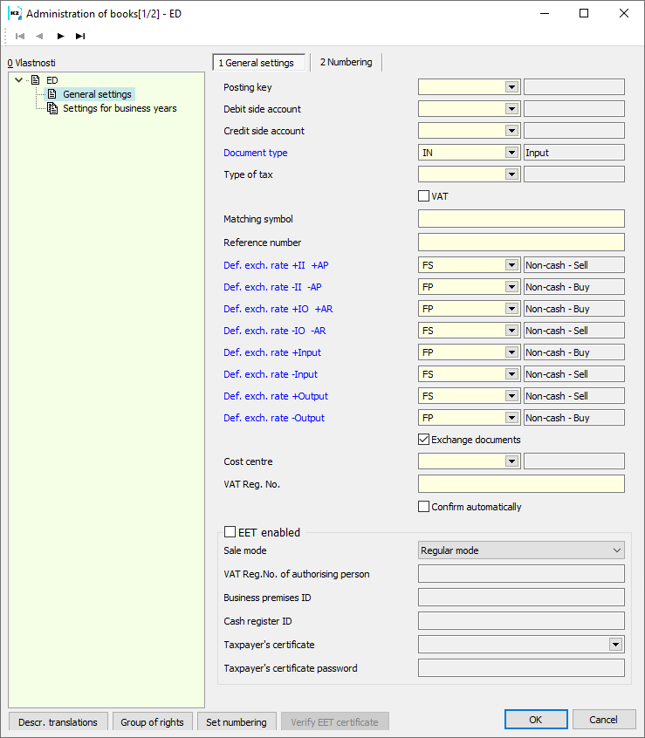
Task: Open Def. exch. rate +Input dropdown
Action: click(x=511, y=352)
